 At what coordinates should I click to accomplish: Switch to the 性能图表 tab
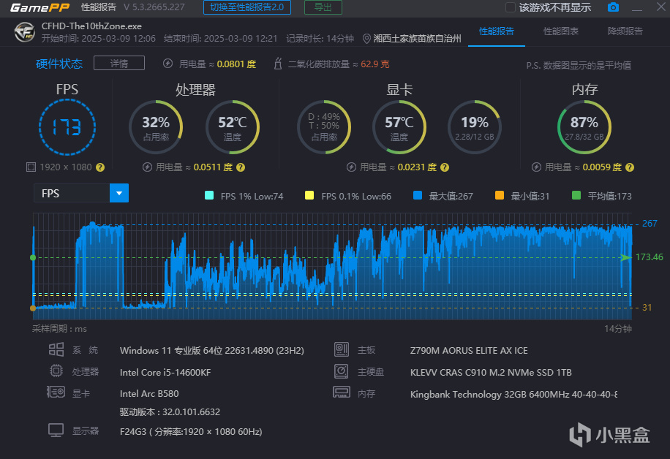(560, 31)
